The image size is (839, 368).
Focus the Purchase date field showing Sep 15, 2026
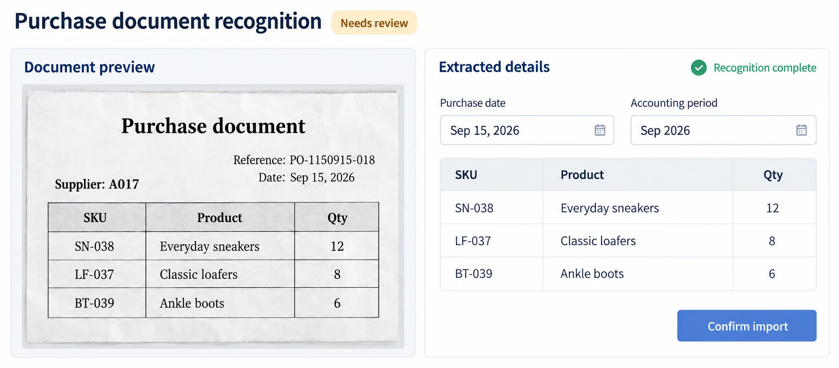(527, 130)
